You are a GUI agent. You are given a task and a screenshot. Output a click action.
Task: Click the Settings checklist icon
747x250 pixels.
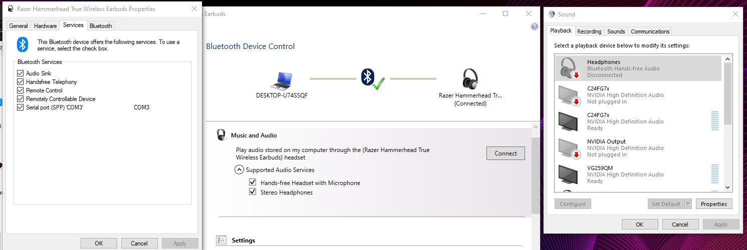[222, 240]
